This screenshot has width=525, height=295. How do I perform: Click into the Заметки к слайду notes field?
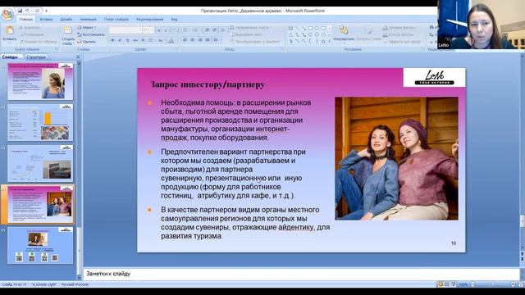(301, 274)
